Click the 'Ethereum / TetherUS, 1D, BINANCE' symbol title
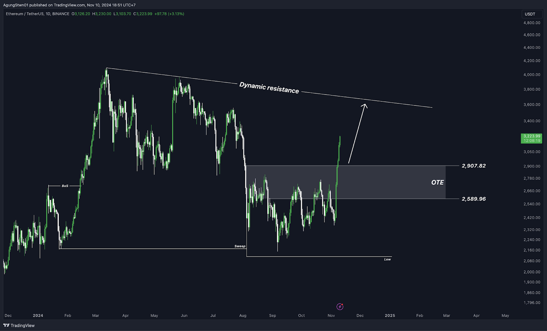This screenshot has width=547, height=331. pos(38,14)
